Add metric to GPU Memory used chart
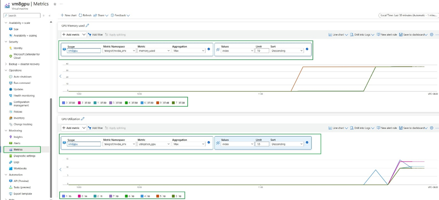Image resolution: width=439 pixels, height=200 pixels. click(71, 34)
